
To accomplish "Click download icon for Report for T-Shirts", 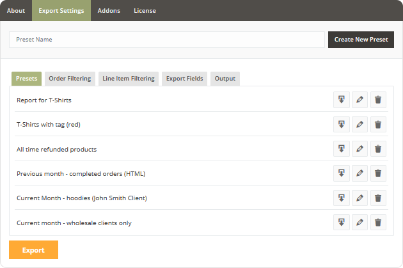I will coord(342,100).
